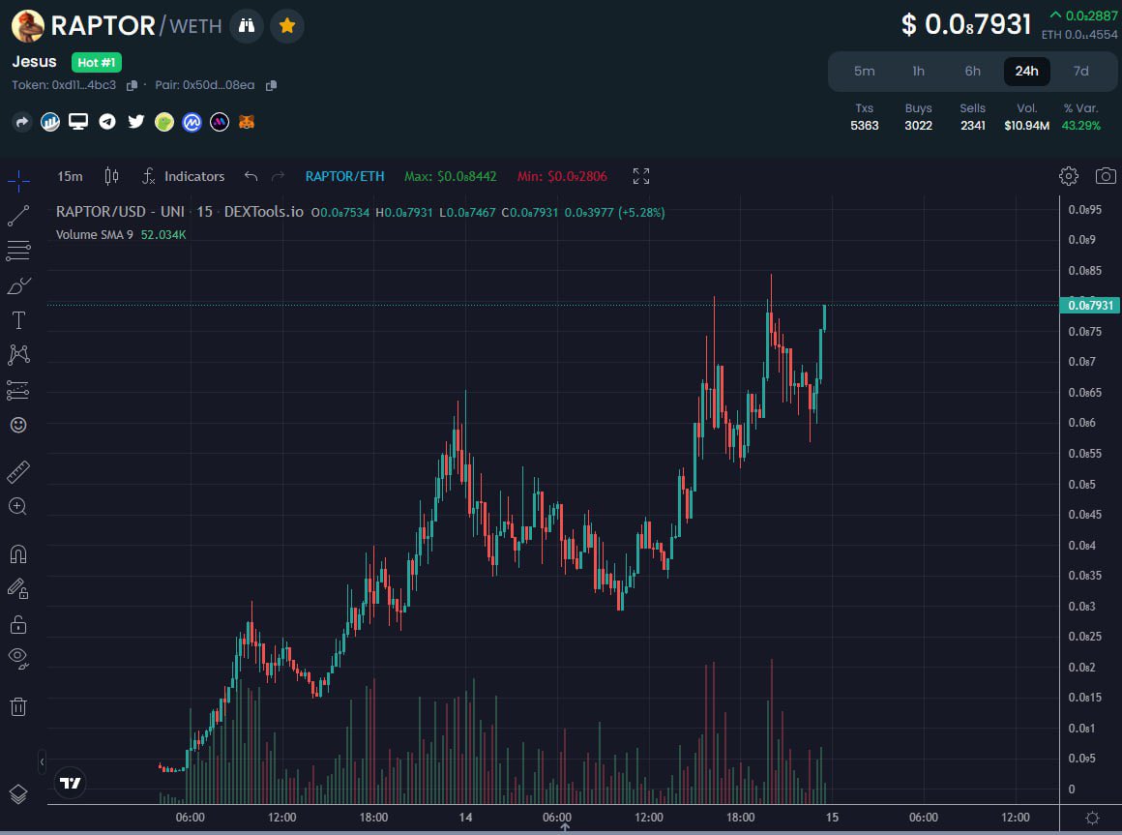Select the ruler measure tool

(x=18, y=471)
